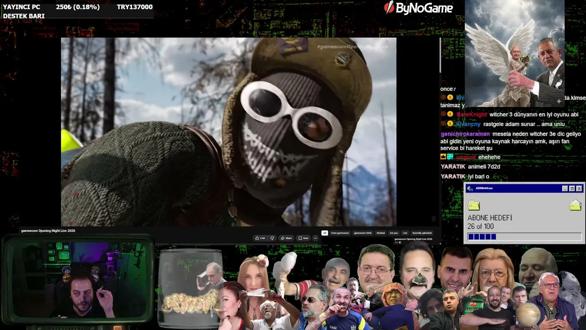Click the 'ABONE HEDEFİ' heading
586x330 pixels.
(490, 218)
